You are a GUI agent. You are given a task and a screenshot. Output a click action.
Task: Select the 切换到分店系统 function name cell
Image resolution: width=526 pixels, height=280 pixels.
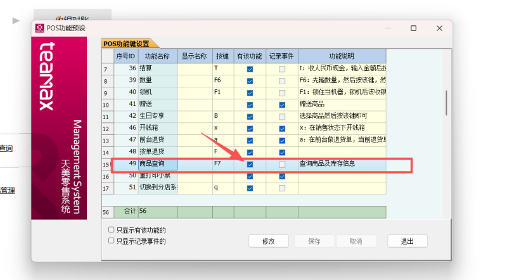(158, 188)
